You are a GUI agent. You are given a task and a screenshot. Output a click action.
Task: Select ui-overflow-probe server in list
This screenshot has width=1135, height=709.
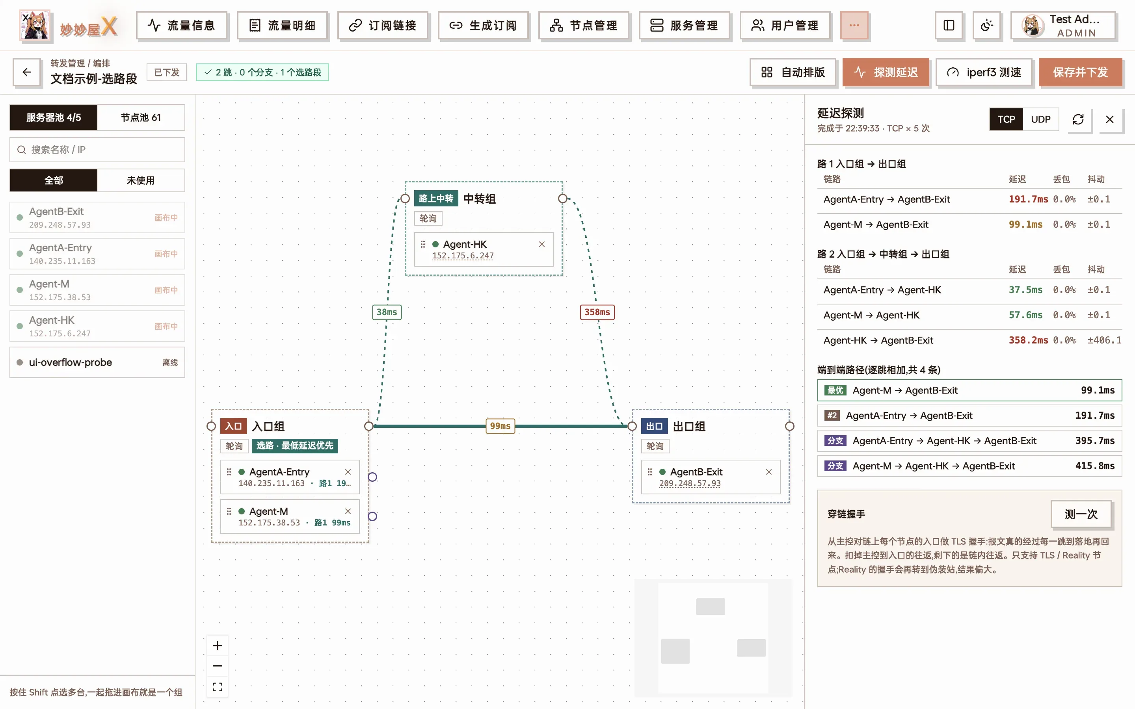97,362
